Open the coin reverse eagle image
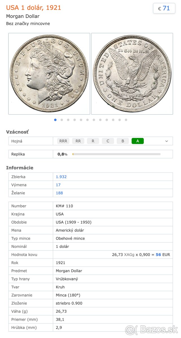181x338 pixels. (132, 74)
